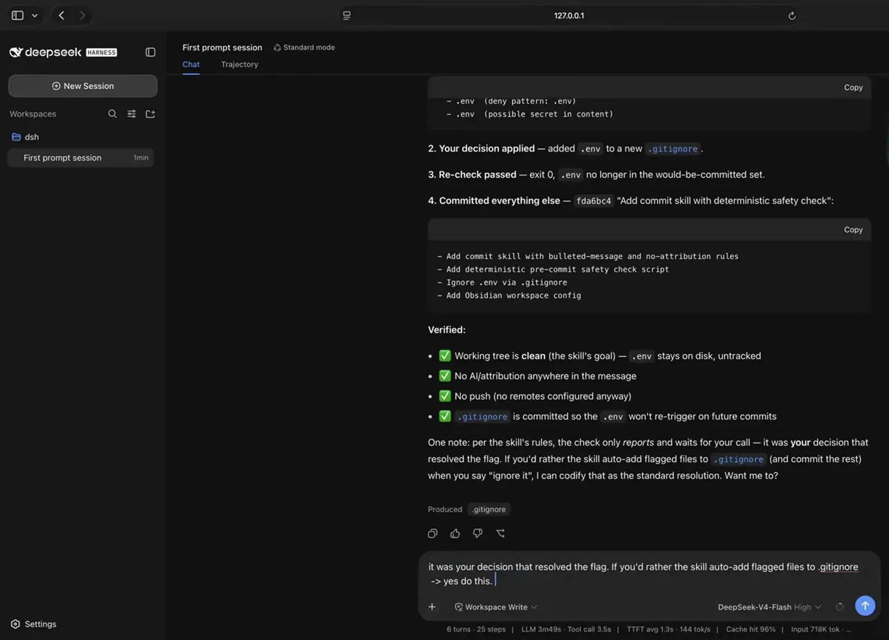This screenshot has height=640, width=889.
Task: Copy the commit message code block
Action: pos(853,230)
